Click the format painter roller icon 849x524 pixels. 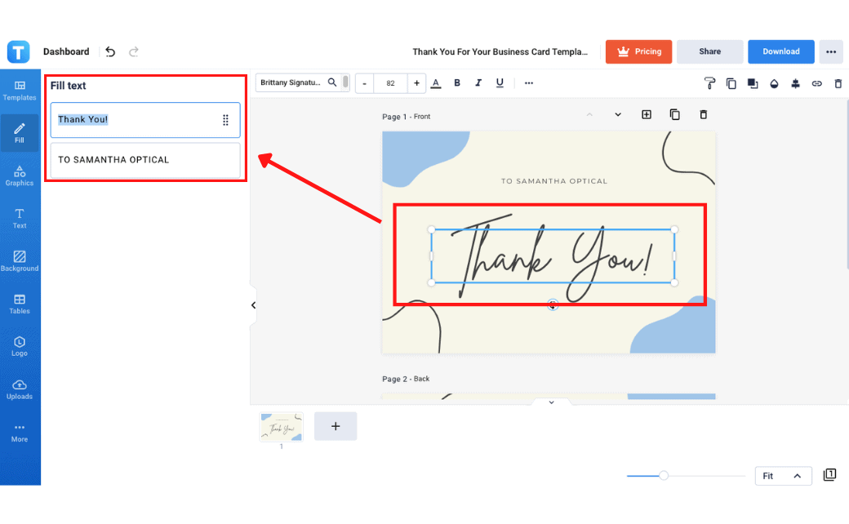[x=709, y=83]
